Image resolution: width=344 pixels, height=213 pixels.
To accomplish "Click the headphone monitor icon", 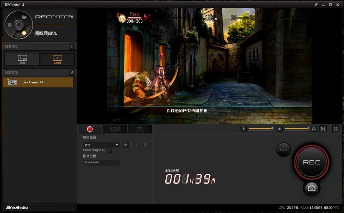I will coord(314,129).
